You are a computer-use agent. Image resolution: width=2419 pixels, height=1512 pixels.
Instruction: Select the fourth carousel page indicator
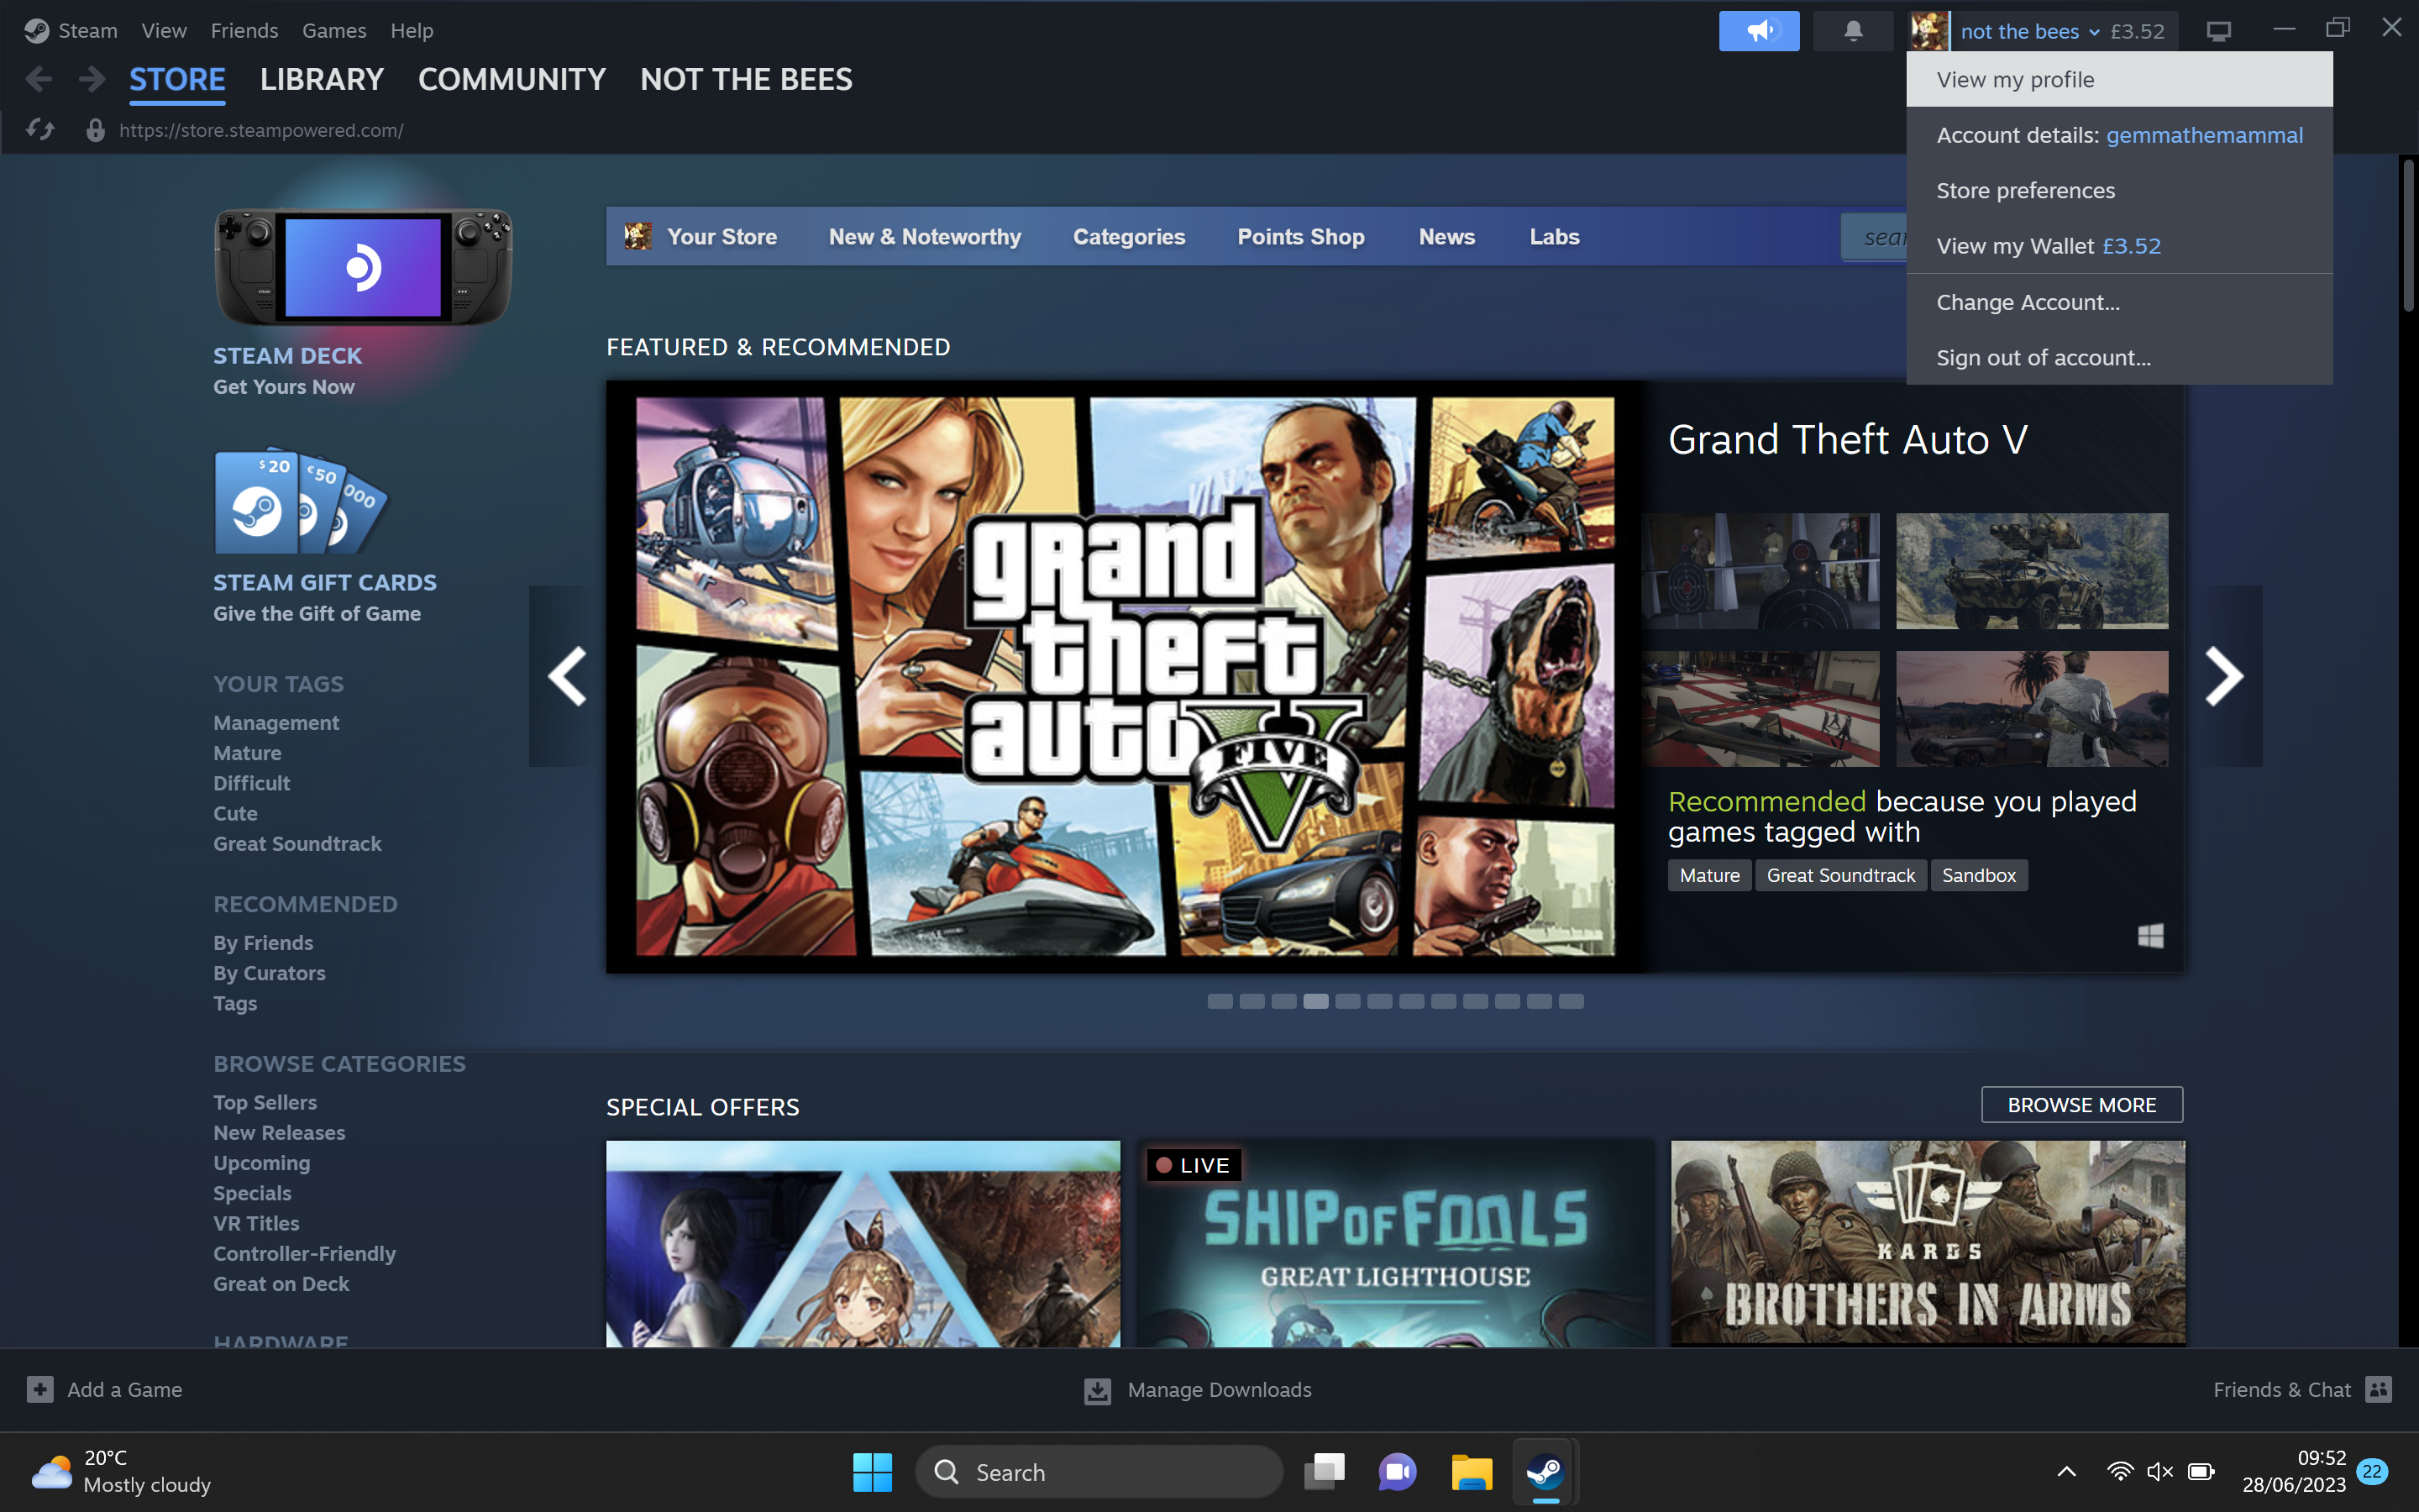[x=1315, y=1001]
